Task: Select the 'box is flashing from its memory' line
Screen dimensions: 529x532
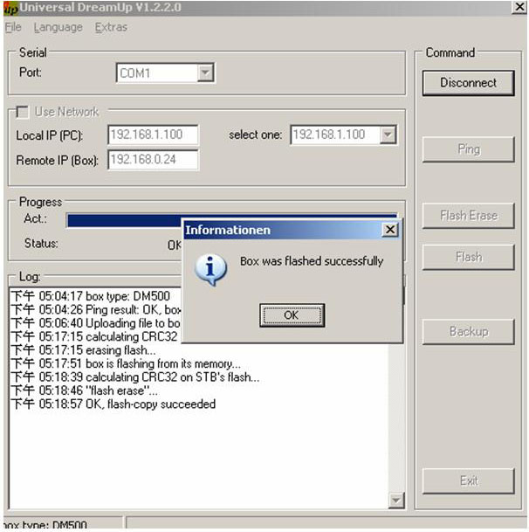Action: (126, 363)
